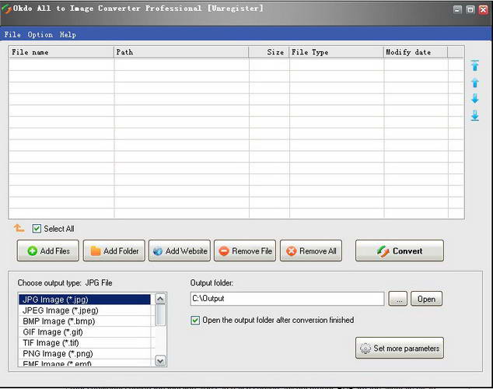The height and width of the screenshot is (389, 493).
Task: Select JPG Image (*.jpg) output type
Action: (x=85, y=300)
